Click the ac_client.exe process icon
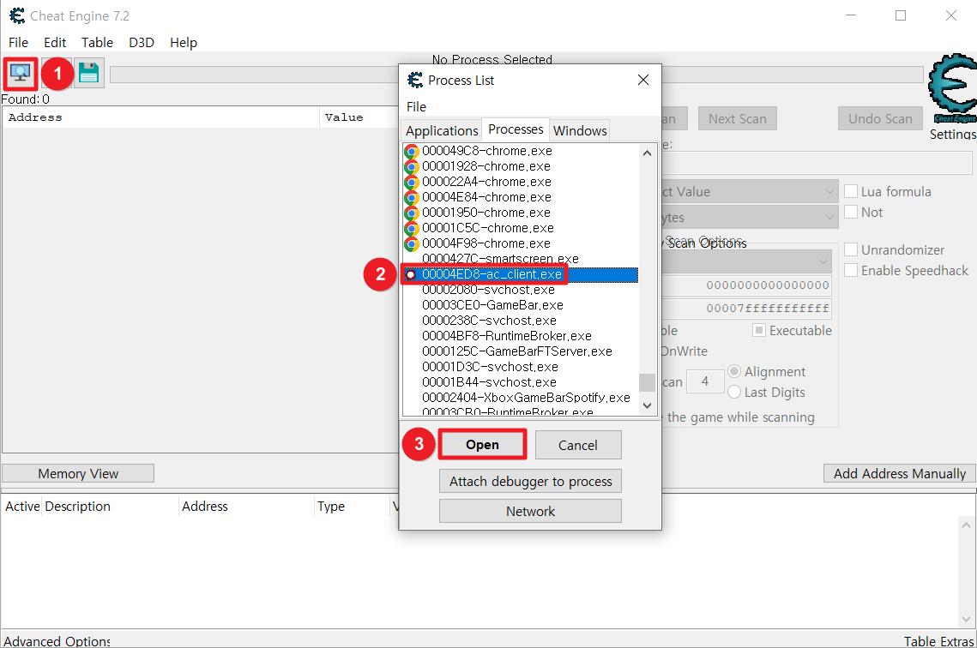 tap(411, 274)
